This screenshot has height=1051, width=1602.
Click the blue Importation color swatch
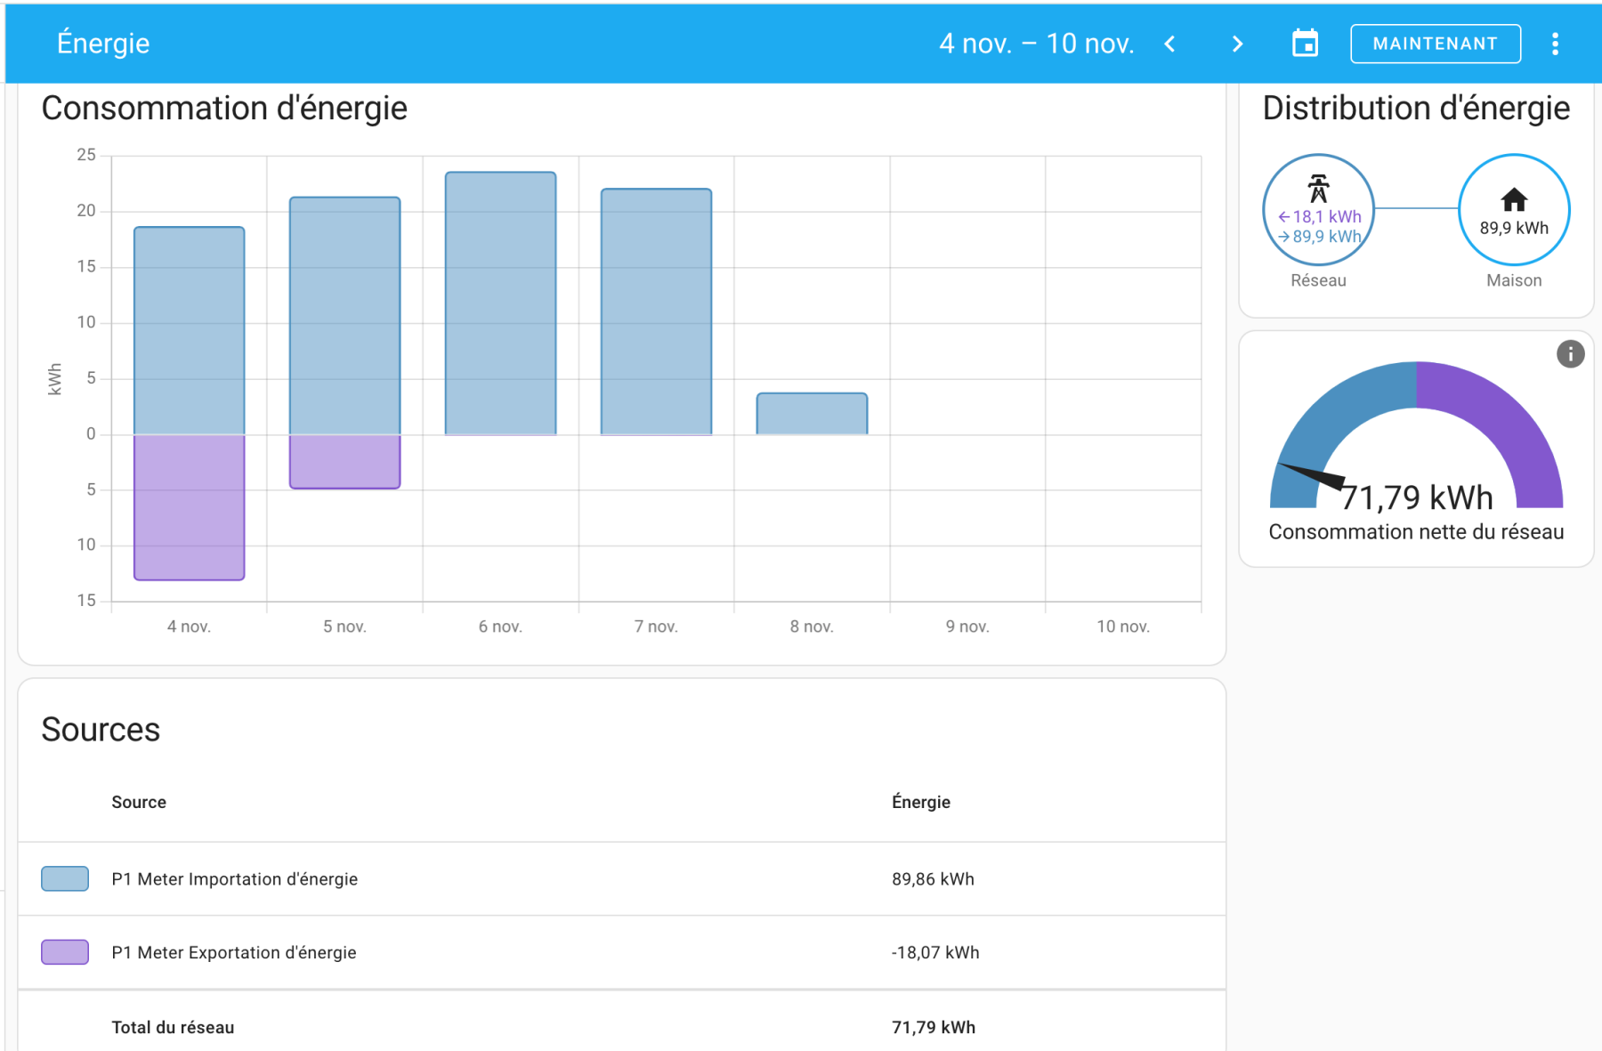point(65,878)
